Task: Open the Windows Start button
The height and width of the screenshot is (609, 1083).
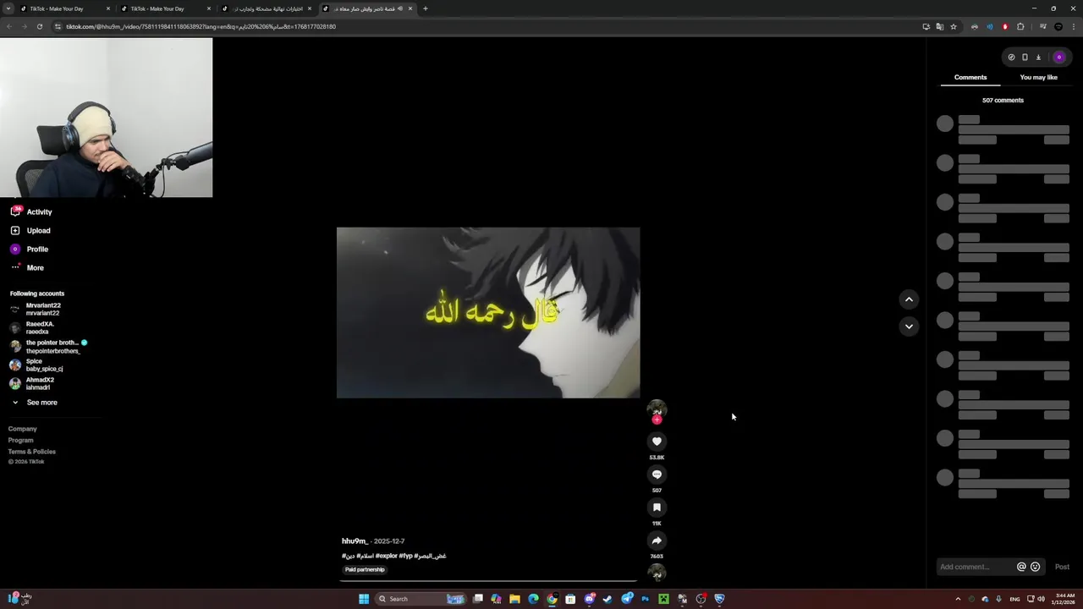Action: 364,599
